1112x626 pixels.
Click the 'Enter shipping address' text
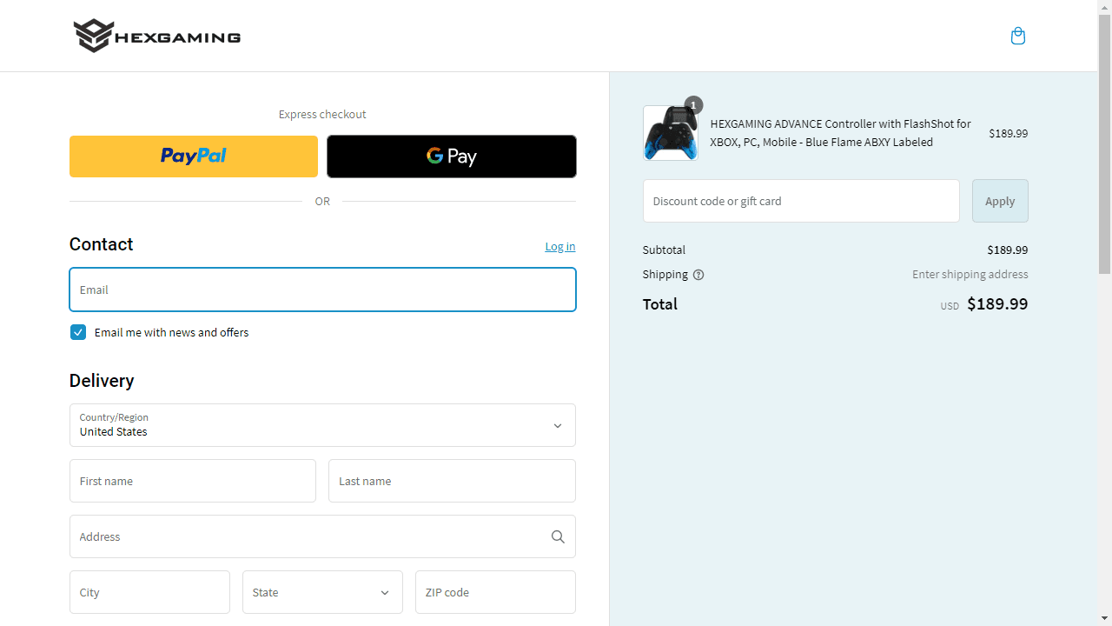point(970,274)
